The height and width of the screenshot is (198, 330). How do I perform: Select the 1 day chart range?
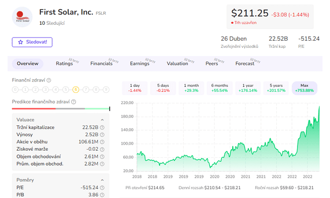[x=135, y=88]
